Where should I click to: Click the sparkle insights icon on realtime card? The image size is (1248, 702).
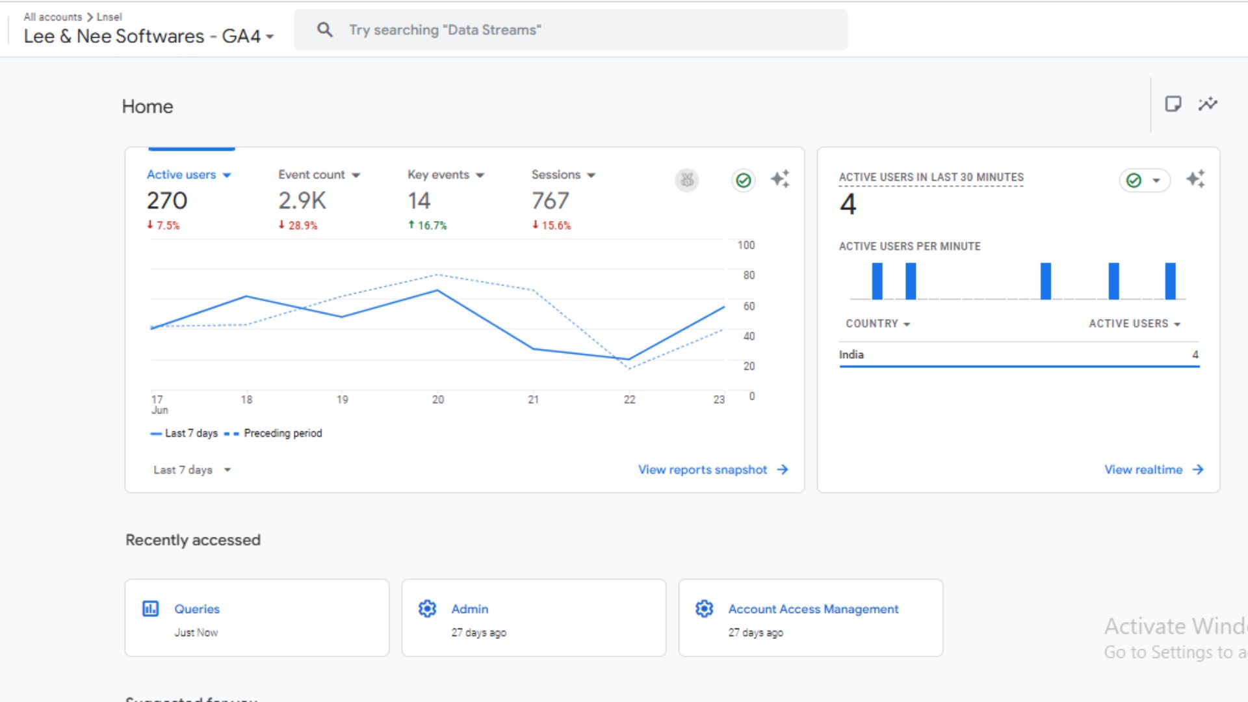click(1195, 179)
